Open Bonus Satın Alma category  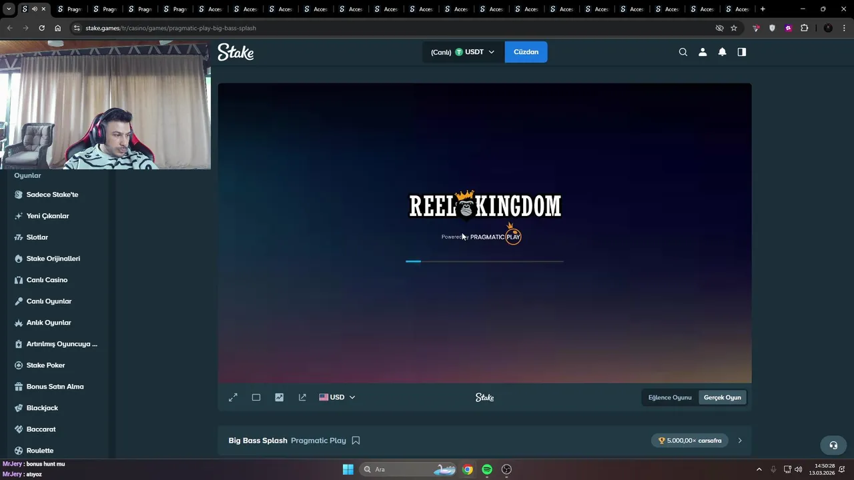(x=55, y=387)
